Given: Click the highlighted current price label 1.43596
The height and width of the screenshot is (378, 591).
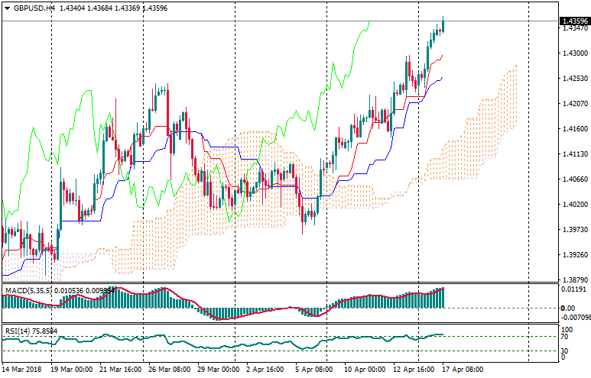Looking at the screenshot, I should click(x=573, y=21).
